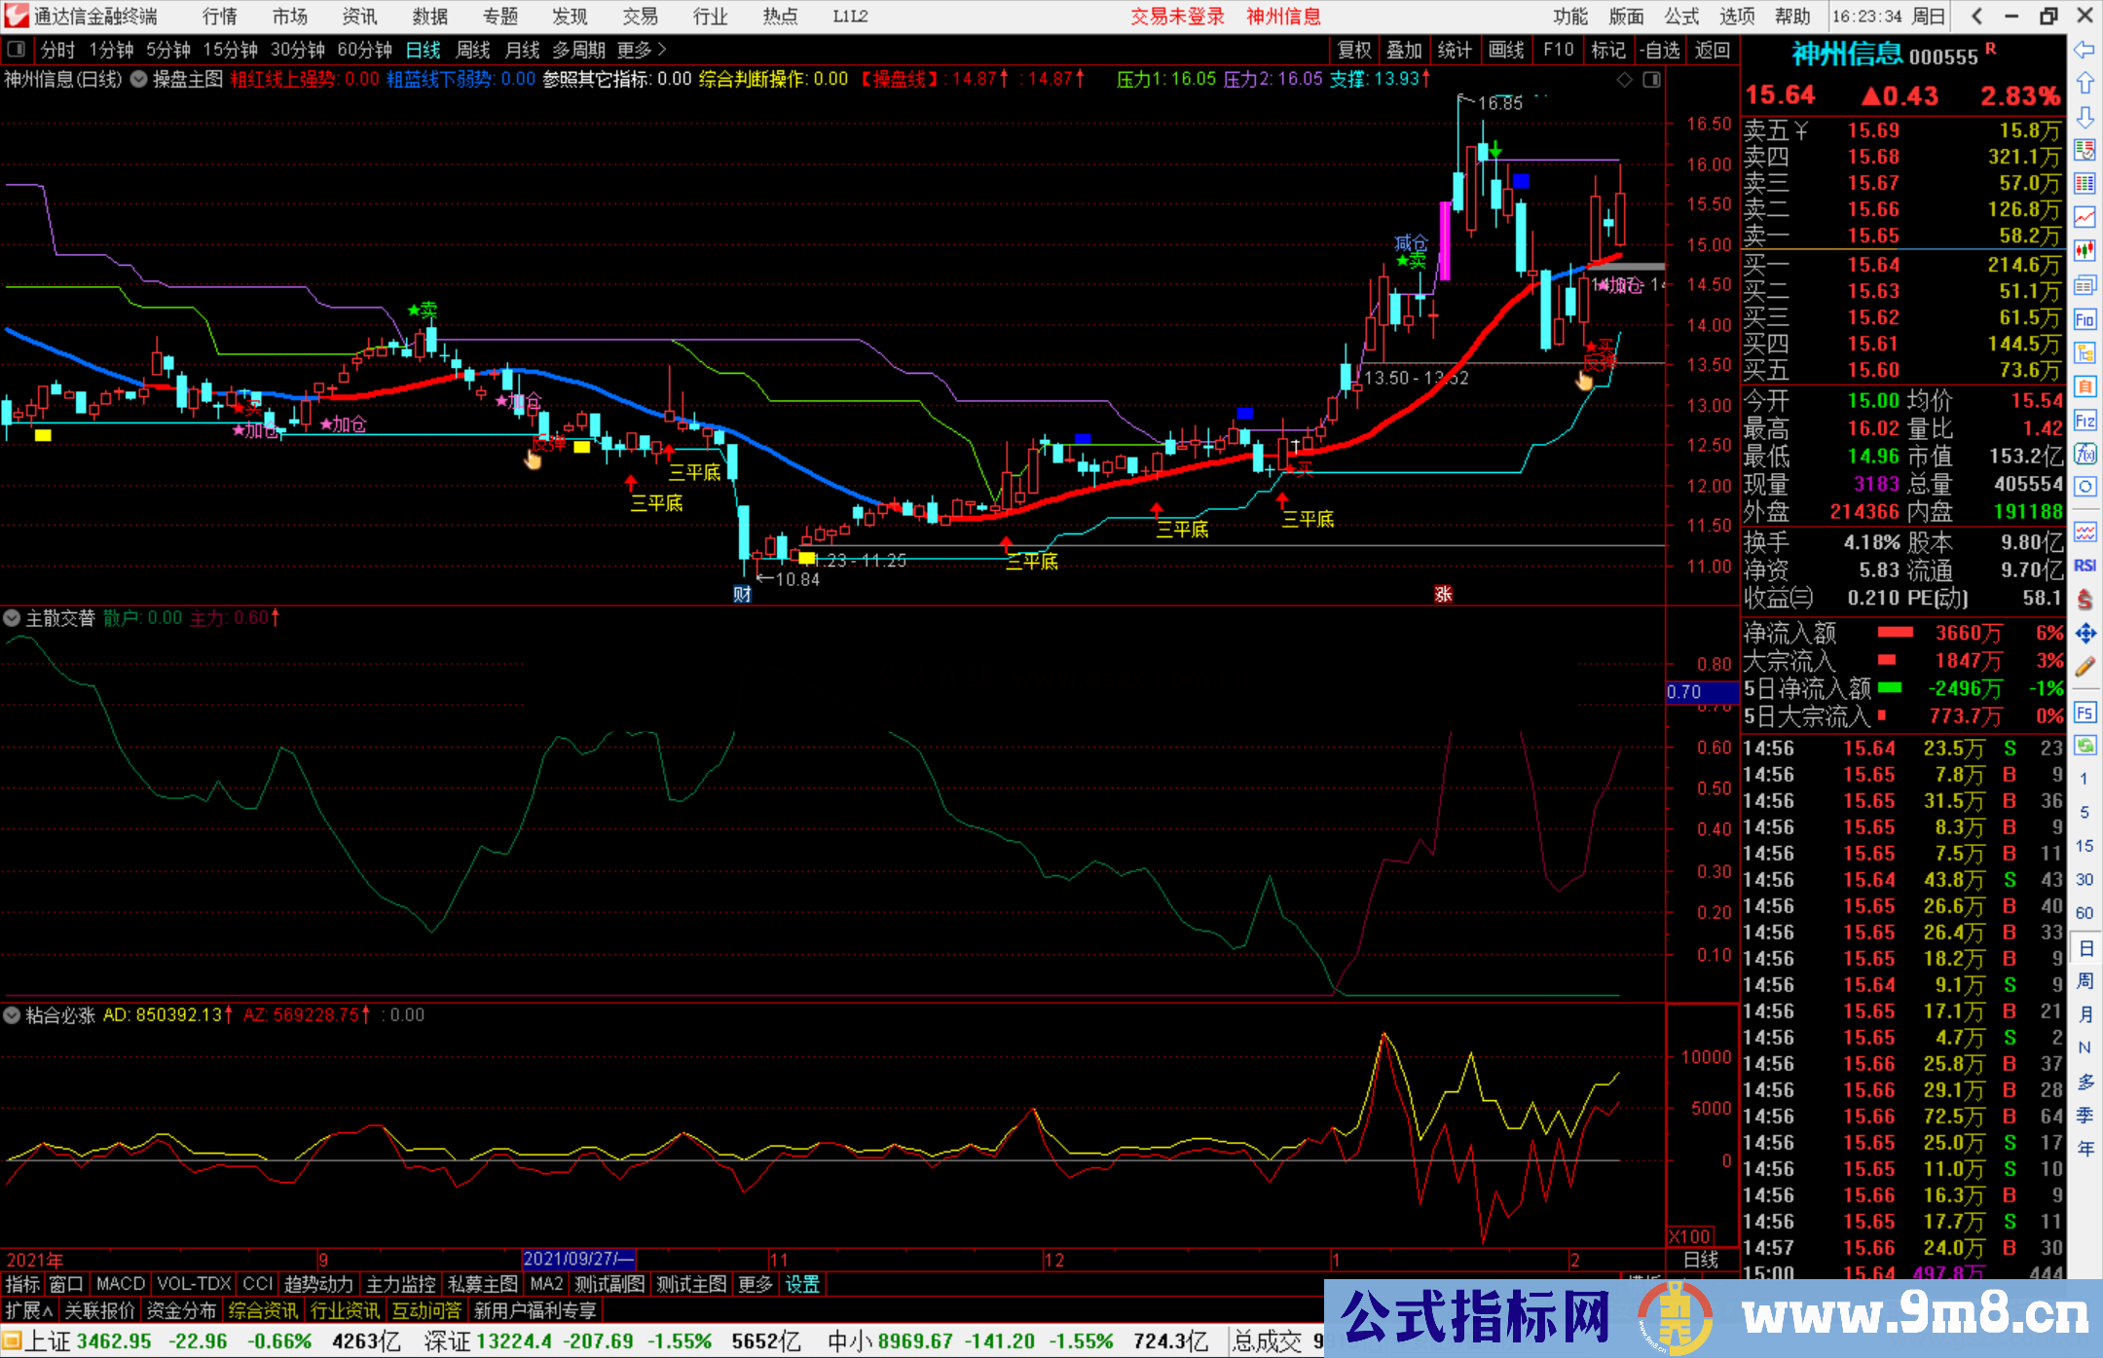2103x1358 pixels.
Task: Click the F12 sidebar icon
Action: (2084, 421)
